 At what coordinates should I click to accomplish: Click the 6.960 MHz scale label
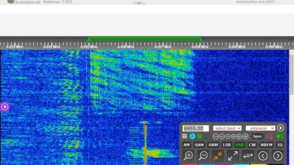(274, 47)
